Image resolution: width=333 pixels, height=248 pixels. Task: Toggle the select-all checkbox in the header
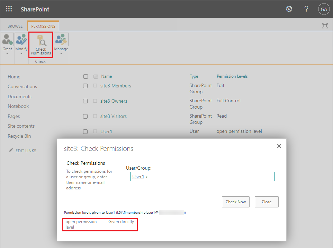(85, 76)
